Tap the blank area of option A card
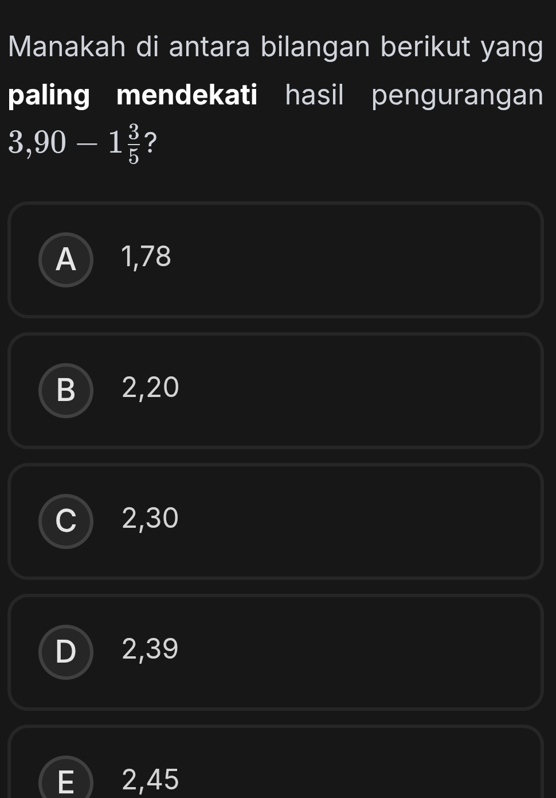Image resolution: width=556 pixels, height=798 pixels. (355, 260)
